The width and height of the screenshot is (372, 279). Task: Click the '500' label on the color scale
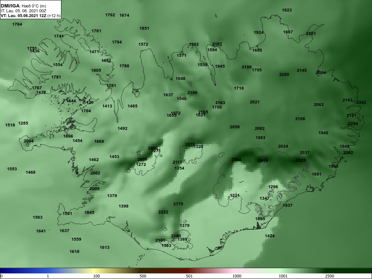(143, 276)
